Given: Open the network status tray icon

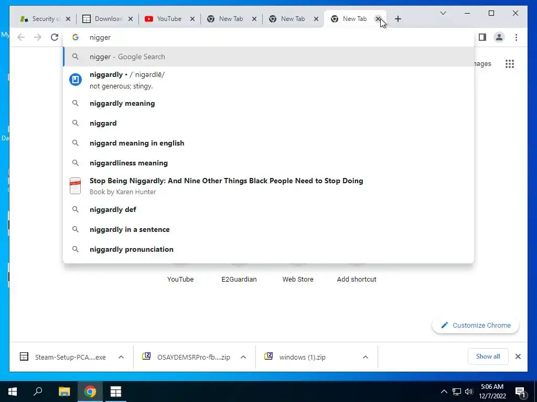Looking at the screenshot, I should coord(457,392).
